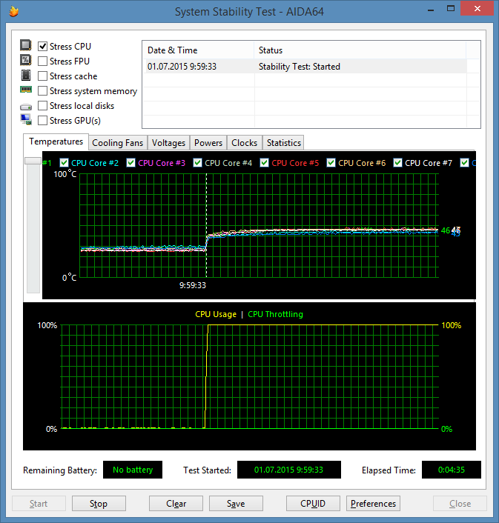Screen dimensions: 499x523
Task: Click the Status column header
Action: pyautogui.click(x=360, y=50)
